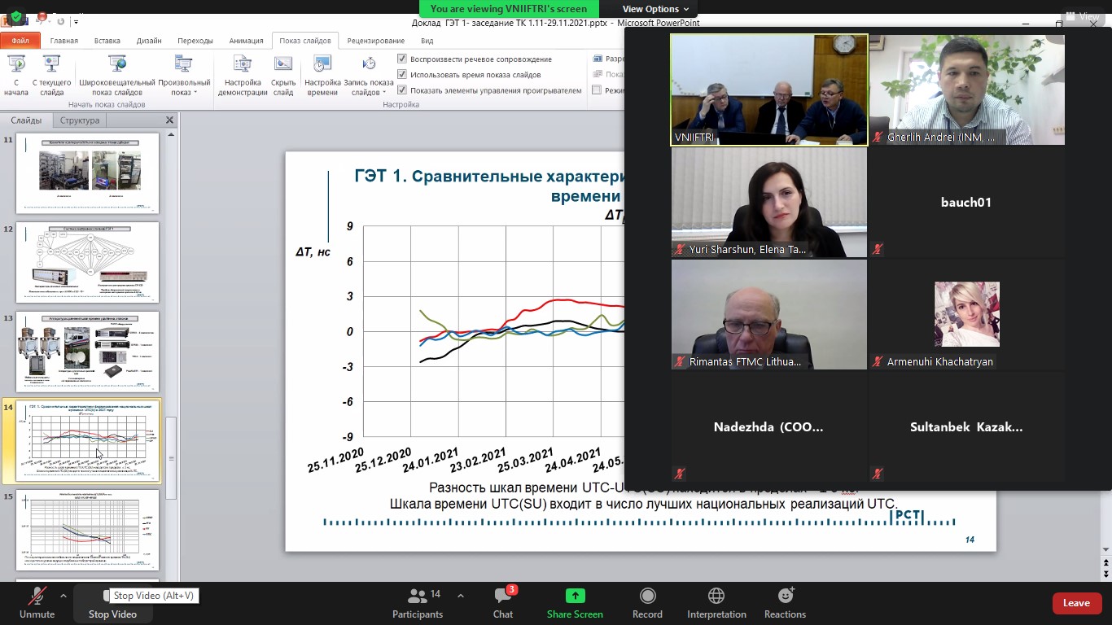Toggle Показать элементы управления проигрывателем checkbox
Viewport: 1112px width, 625px height.
coord(402,90)
